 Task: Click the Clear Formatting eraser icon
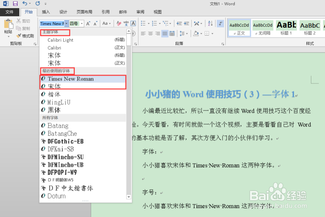(x=119, y=23)
